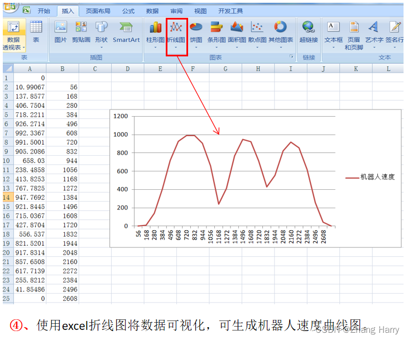408x340 pixels.
Task: Select column A header
Action: coord(30,69)
